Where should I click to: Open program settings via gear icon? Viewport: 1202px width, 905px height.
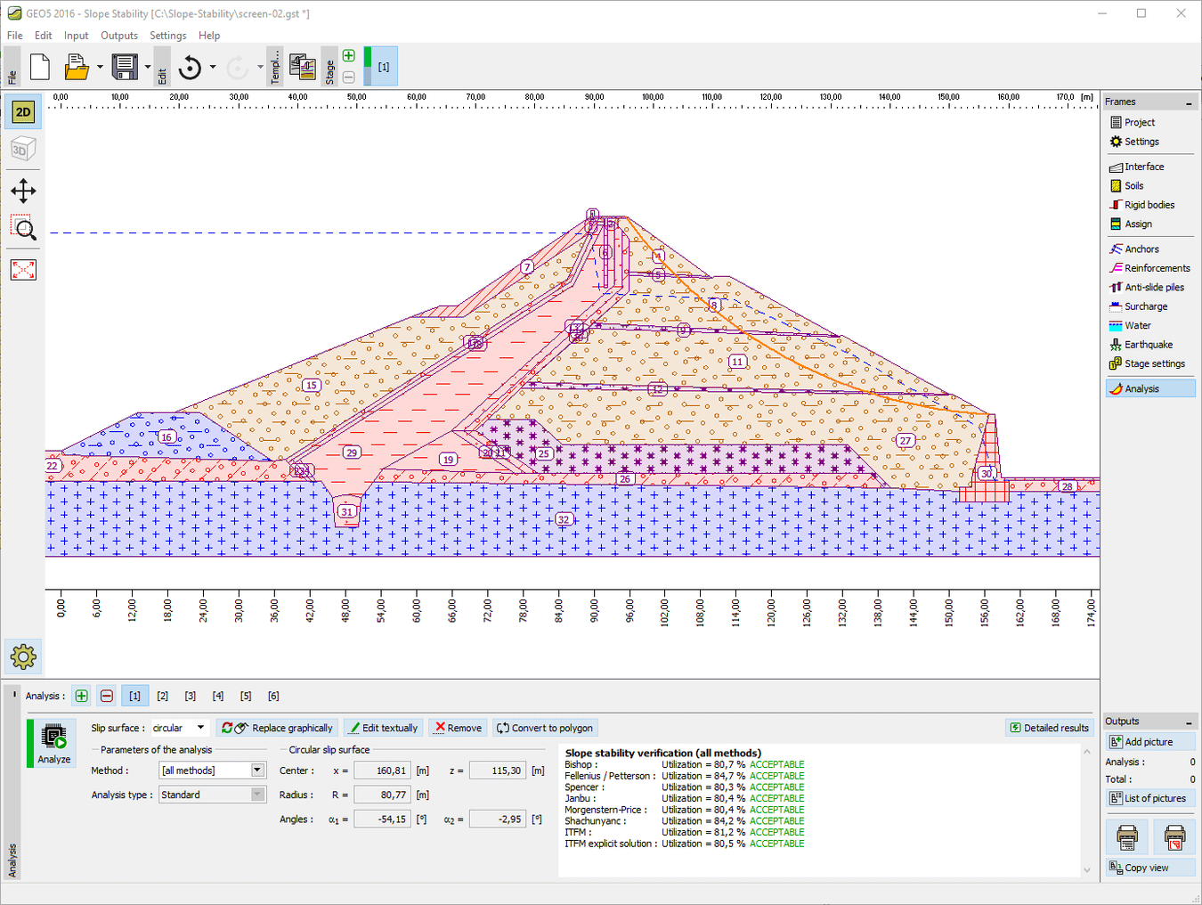click(x=22, y=656)
